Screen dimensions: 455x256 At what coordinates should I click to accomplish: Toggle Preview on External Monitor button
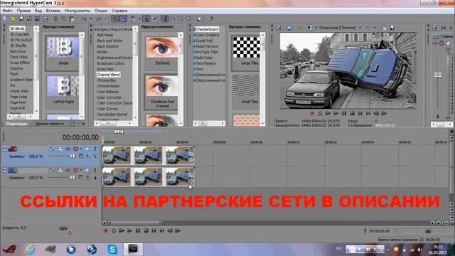point(289,28)
